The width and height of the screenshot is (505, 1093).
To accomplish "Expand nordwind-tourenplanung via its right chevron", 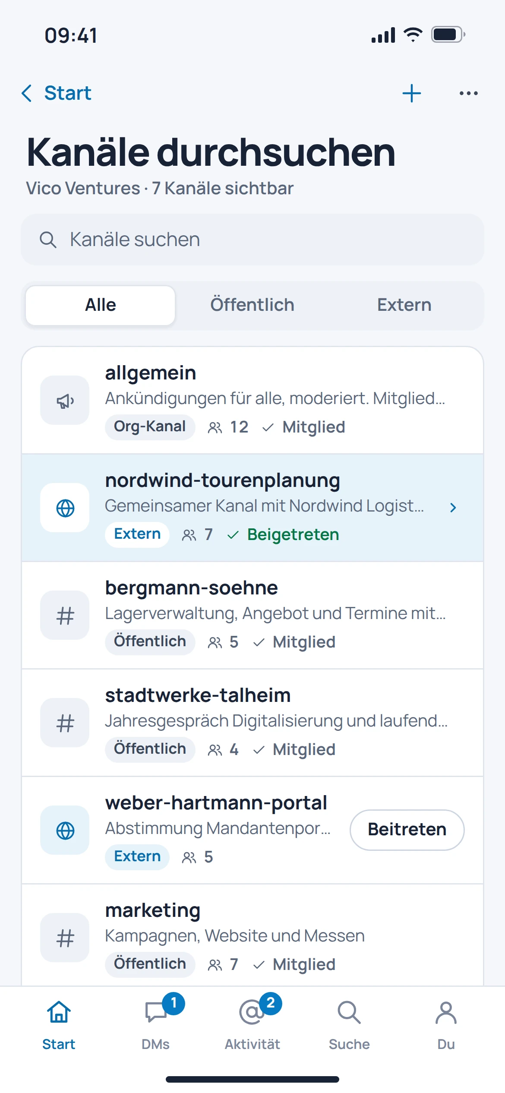I will tap(453, 508).
